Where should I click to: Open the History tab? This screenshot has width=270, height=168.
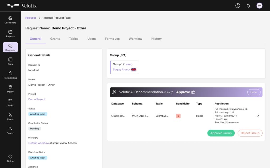156,39
